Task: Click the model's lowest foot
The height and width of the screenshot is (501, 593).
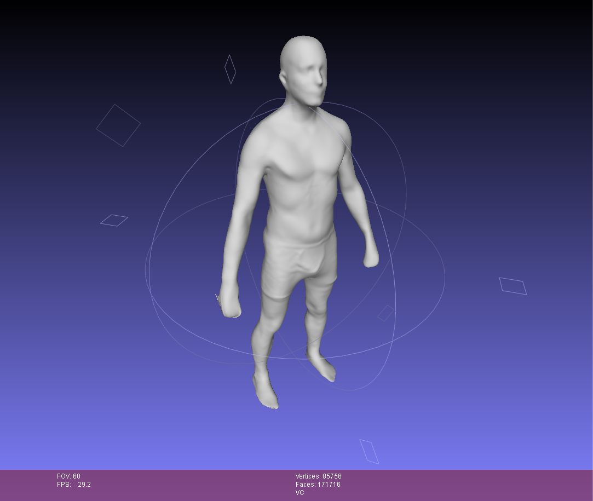Action: click(266, 391)
